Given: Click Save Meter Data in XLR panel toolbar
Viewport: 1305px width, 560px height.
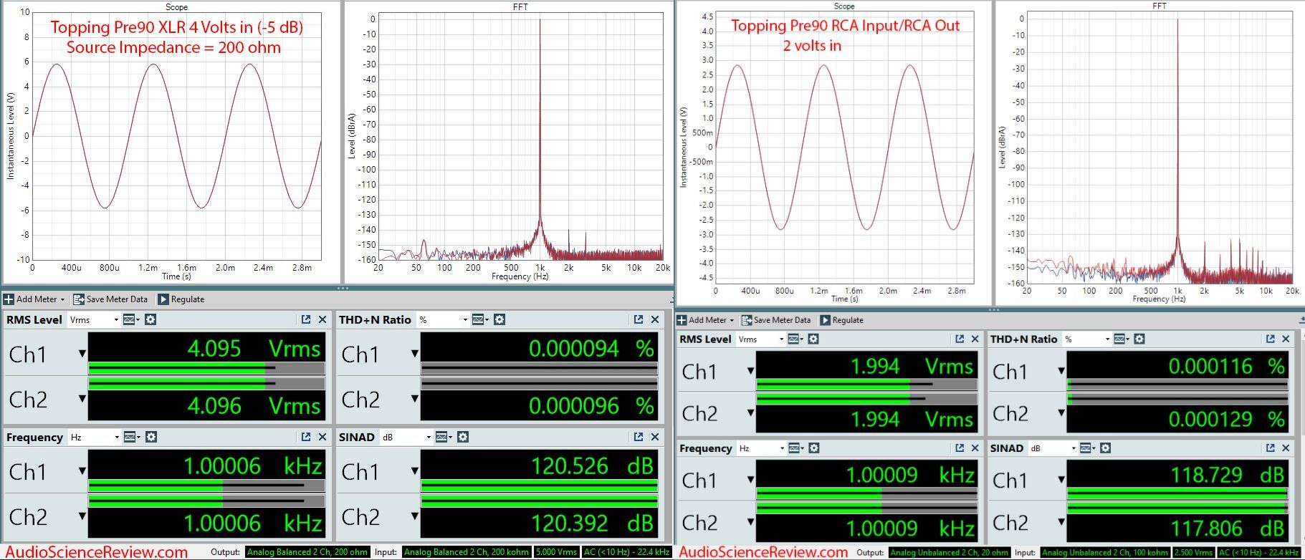Looking at the screenshot, I should tap(110, 299).
